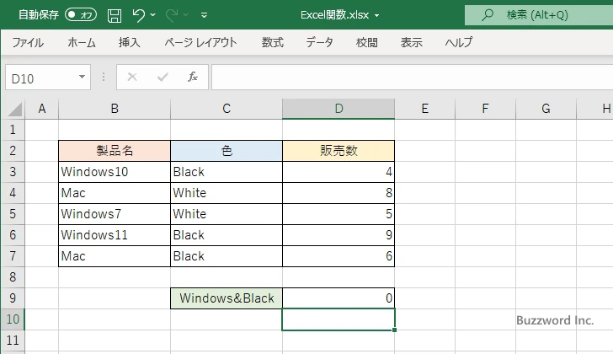Viewport: 613px width, 354px height.
Task: Switch to the 校閲 tab
Action: (x=367, y=42)
